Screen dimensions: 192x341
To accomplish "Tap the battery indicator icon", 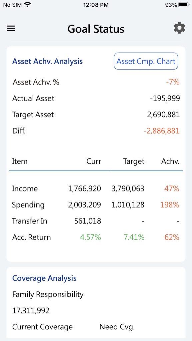I will coord(184,5).
